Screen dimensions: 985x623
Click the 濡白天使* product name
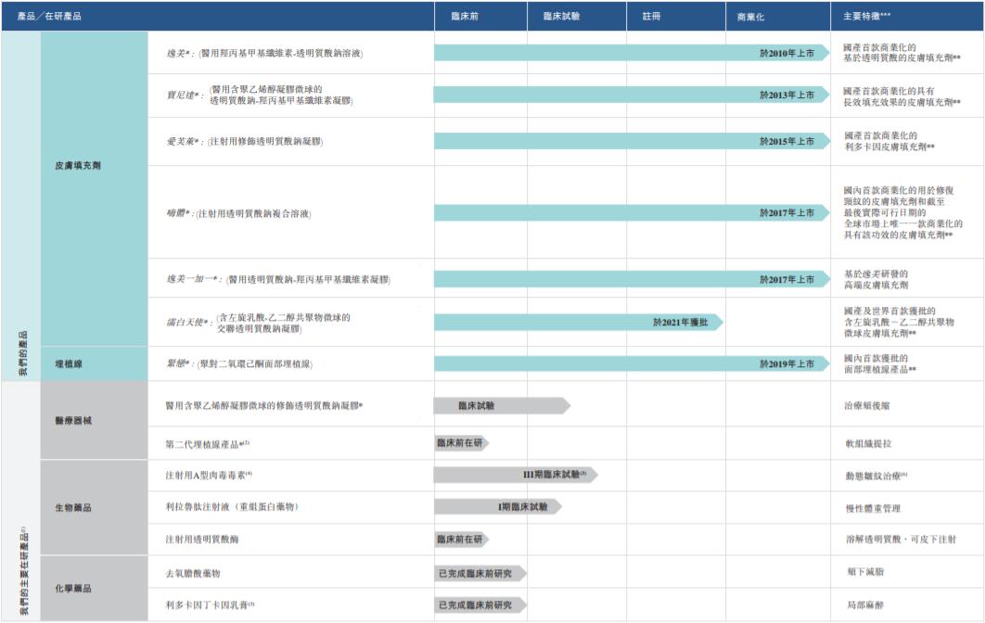pyautogui.click(x=188, y=323)
